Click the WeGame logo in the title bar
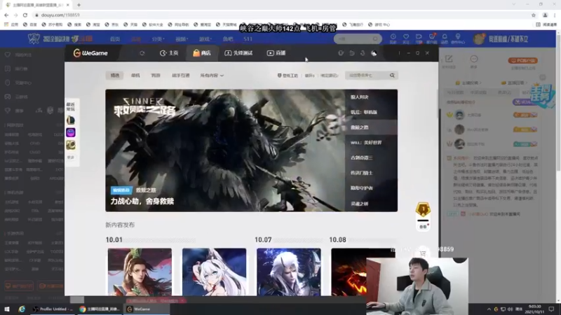This screenshot has width=561, height=315. pos(90,53)
